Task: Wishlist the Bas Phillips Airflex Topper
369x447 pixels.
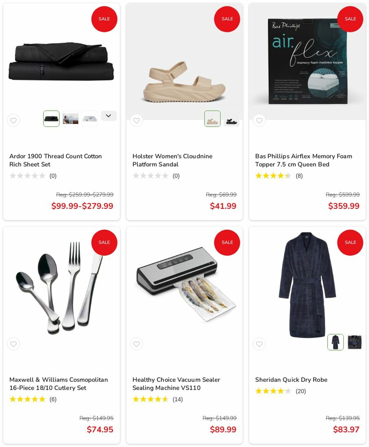Action: click(259, 120)
